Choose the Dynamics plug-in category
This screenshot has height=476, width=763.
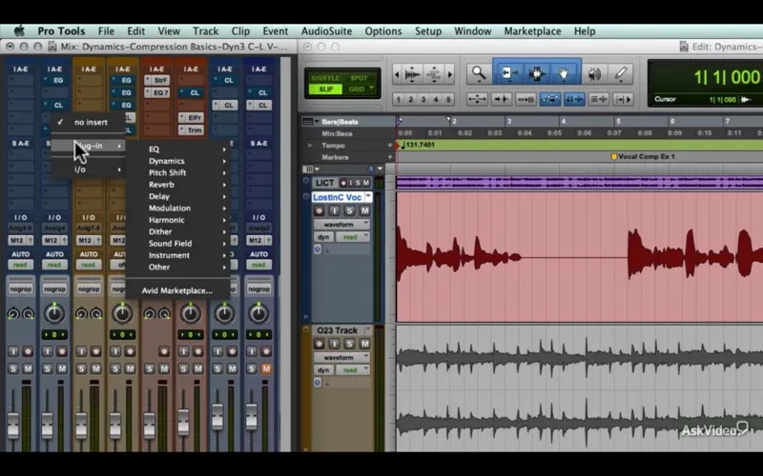coord(177,161)
